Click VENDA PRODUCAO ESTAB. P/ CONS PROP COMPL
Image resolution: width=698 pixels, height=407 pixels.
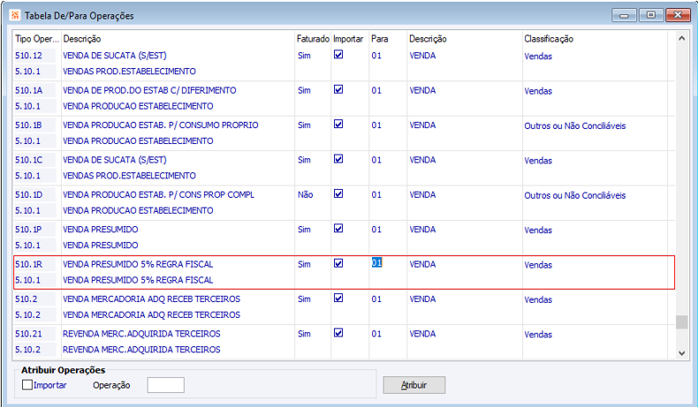click(x=158, y=194)
